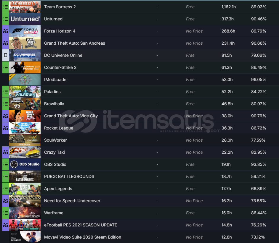Click the list icon beside Brawlhalla
The width and height of the screenshot is (279, 243).
tap(6, 104)
